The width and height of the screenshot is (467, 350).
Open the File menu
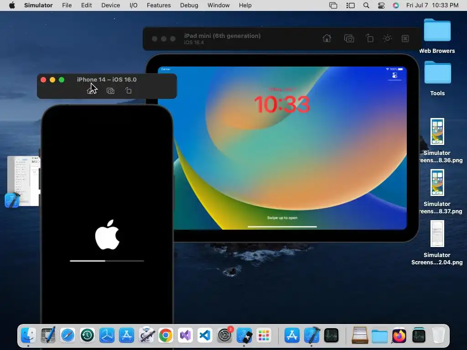(67, 5)
